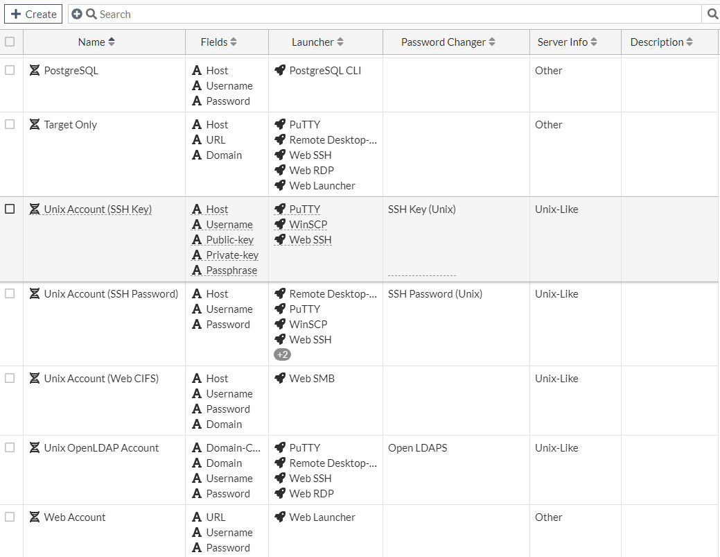Click the Unix Account (SSH Key) template icon
Viewport: 720px width, 557px height.
35,209
